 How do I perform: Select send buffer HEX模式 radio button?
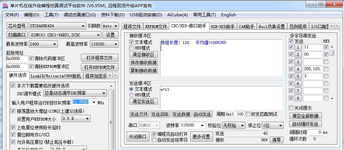point(131,95)
